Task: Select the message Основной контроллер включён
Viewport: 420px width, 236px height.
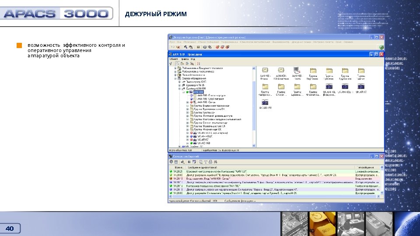Action: click(x=275, y=171)
